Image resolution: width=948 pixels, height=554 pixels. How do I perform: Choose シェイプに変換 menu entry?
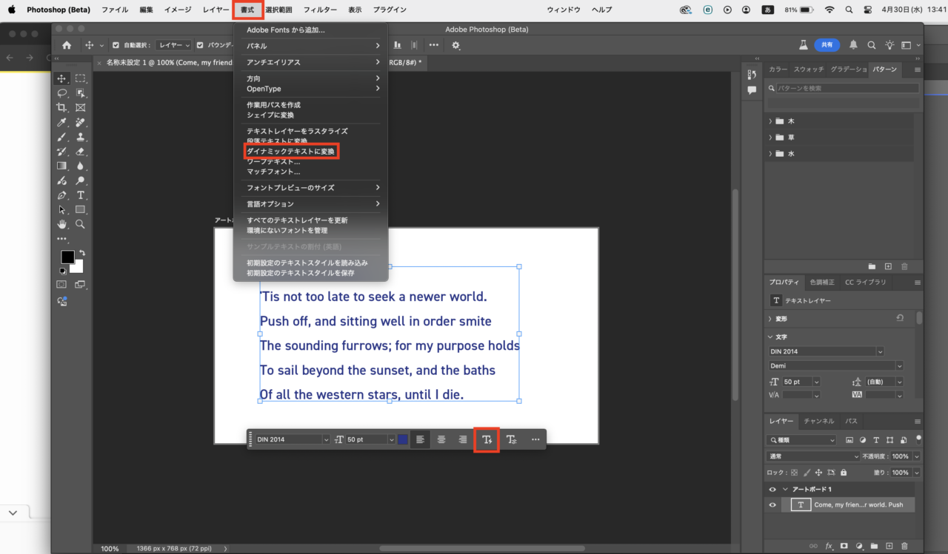coord(270,115)
